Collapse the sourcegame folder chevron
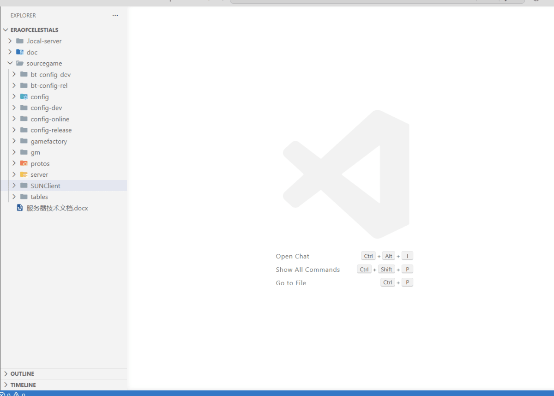 click(x=10, y=63)
